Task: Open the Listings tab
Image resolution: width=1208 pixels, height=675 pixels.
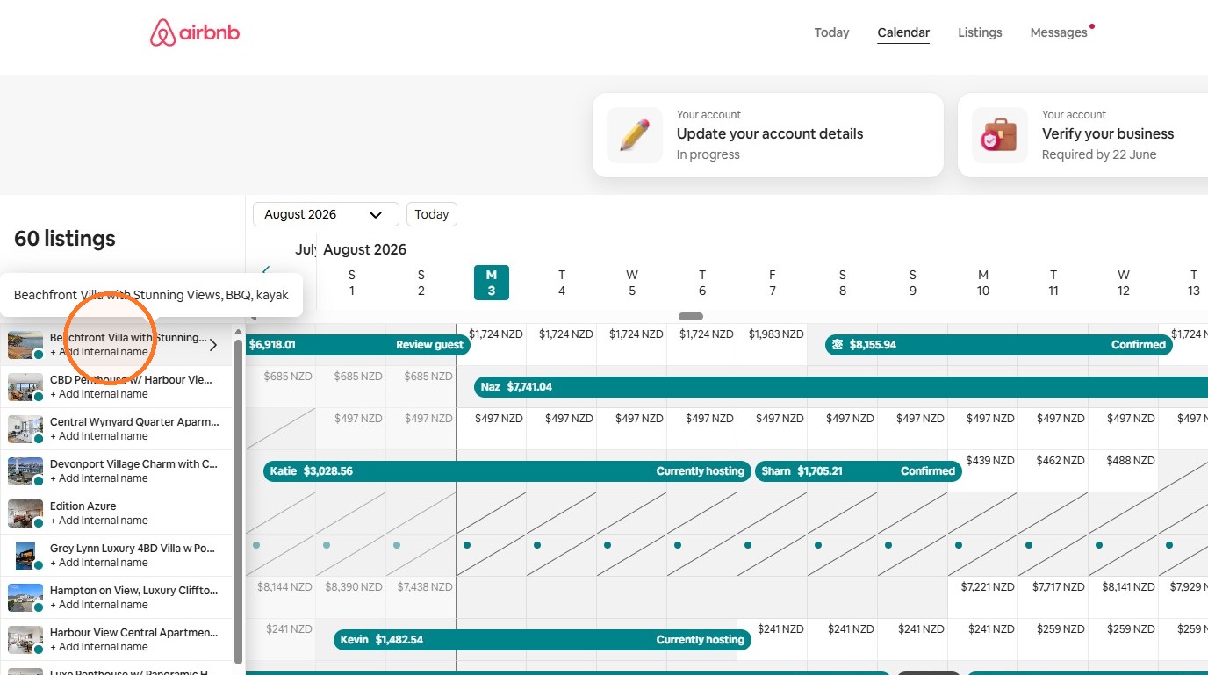Action: tap(980, 32)
